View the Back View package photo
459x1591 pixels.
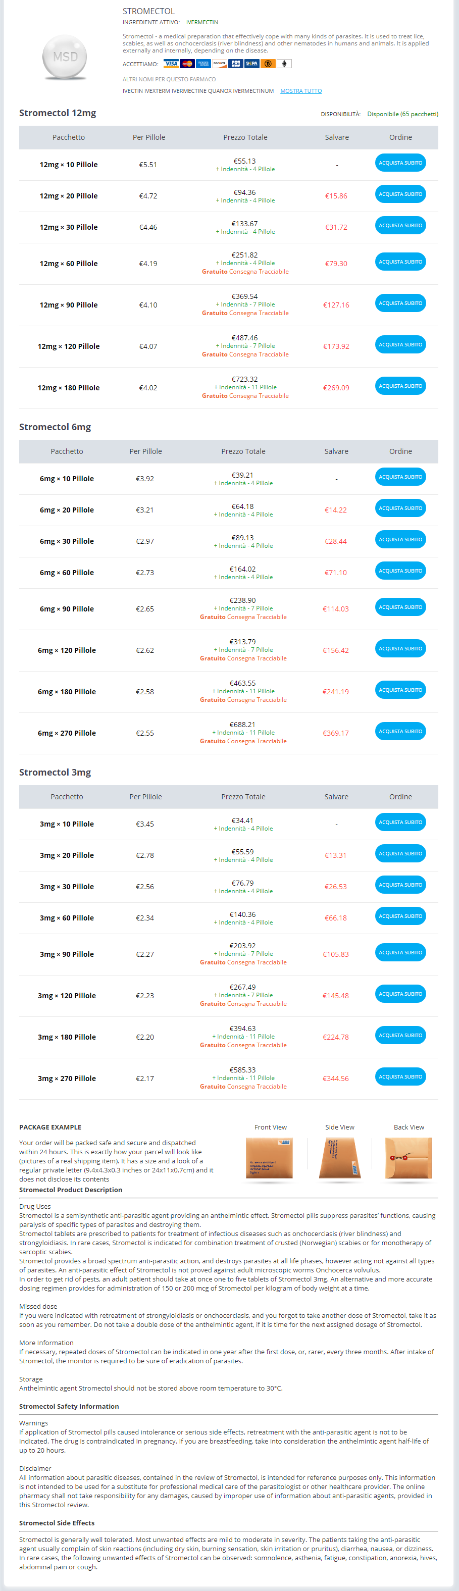pyautogui.click(x=409, y=1159)
